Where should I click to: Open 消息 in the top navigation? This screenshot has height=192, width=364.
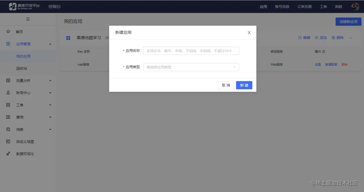[x=338, y=6]
